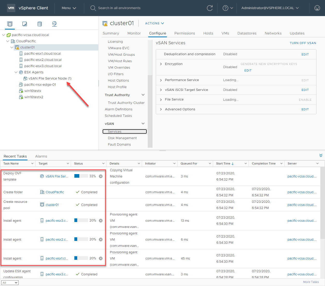This screenshot has width=325, height=286.
Task: Select vSAN File Service Node (1) tree item
Action: click(x=50, y=78)
